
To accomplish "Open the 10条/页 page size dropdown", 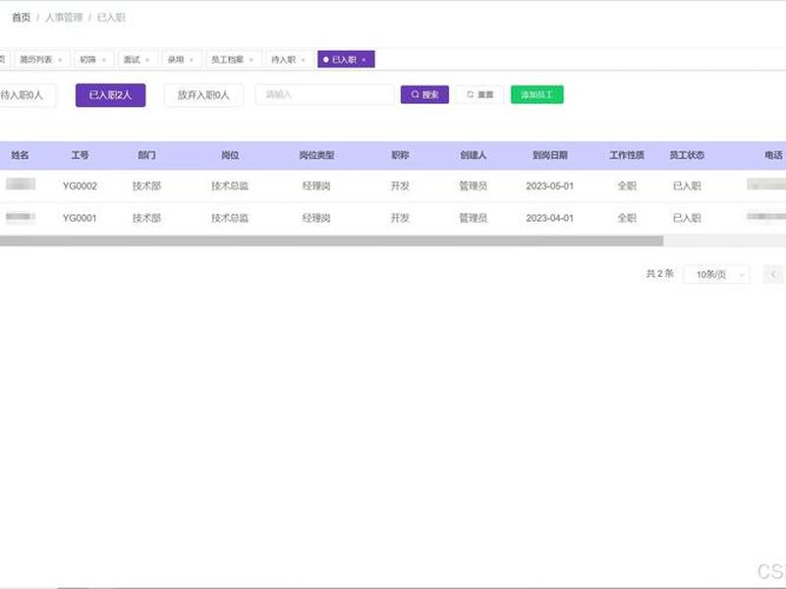I will click(x=716, y=275).
